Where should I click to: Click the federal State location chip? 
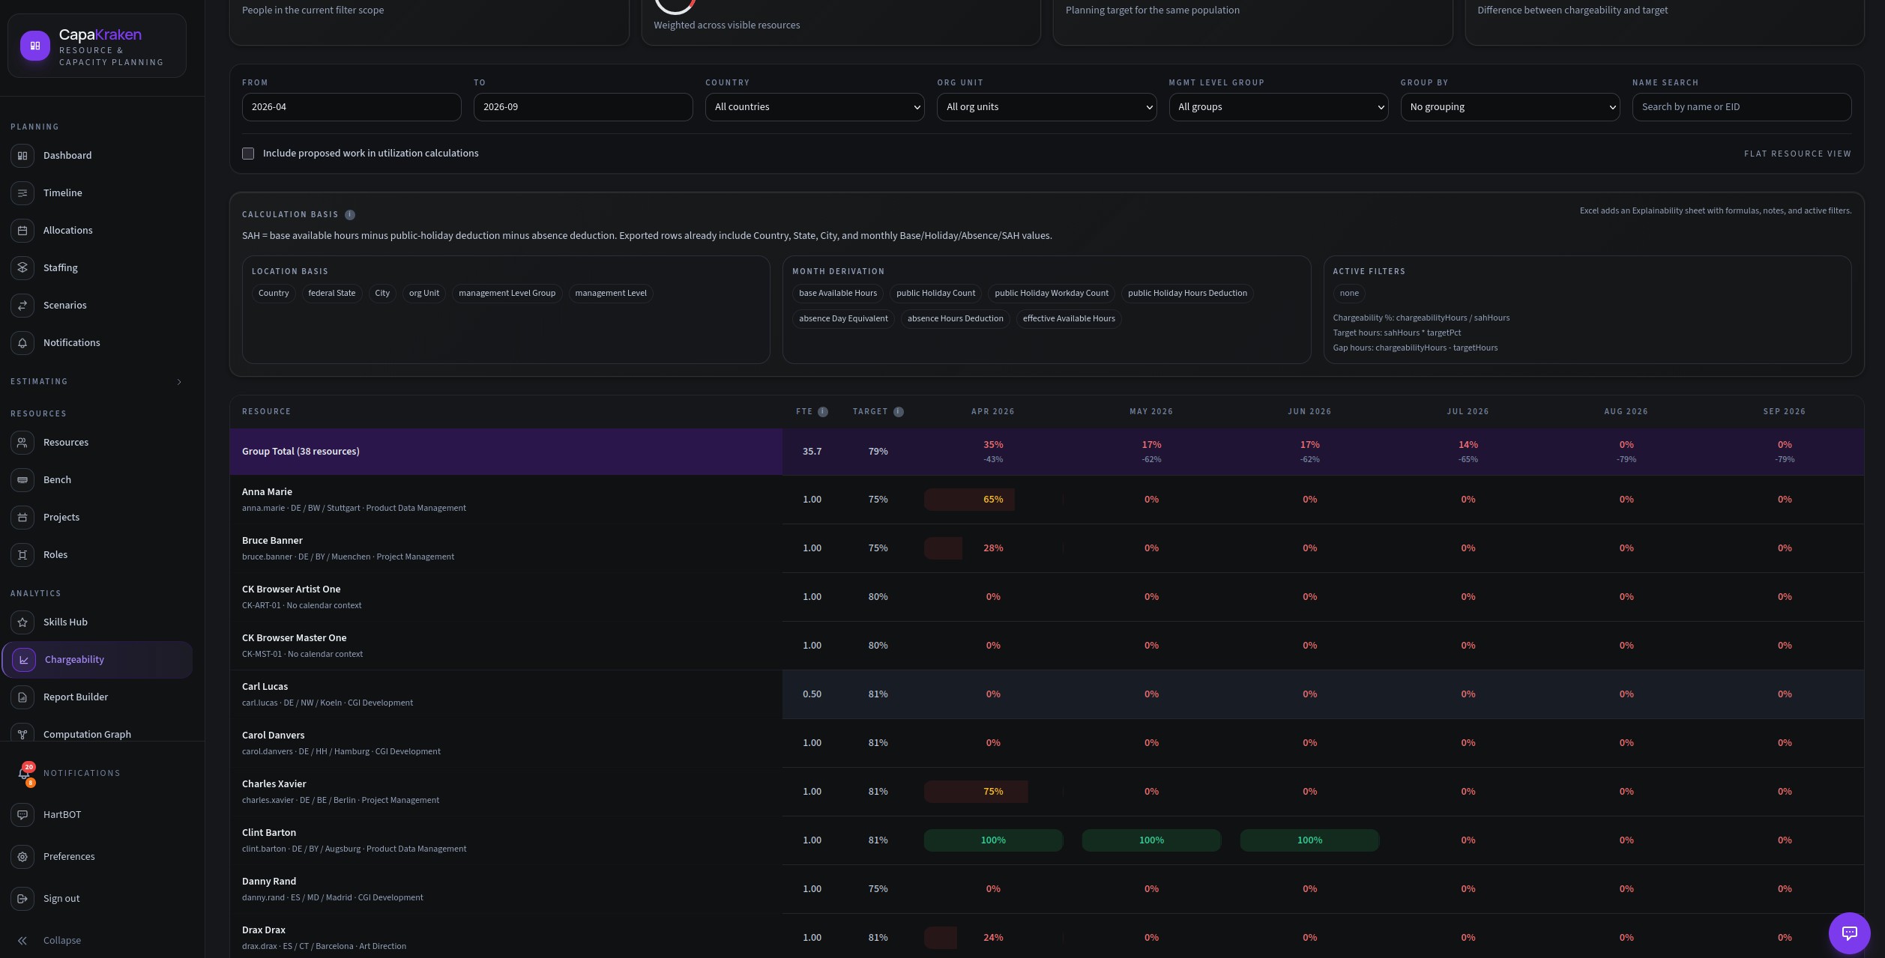coord(332,294)
